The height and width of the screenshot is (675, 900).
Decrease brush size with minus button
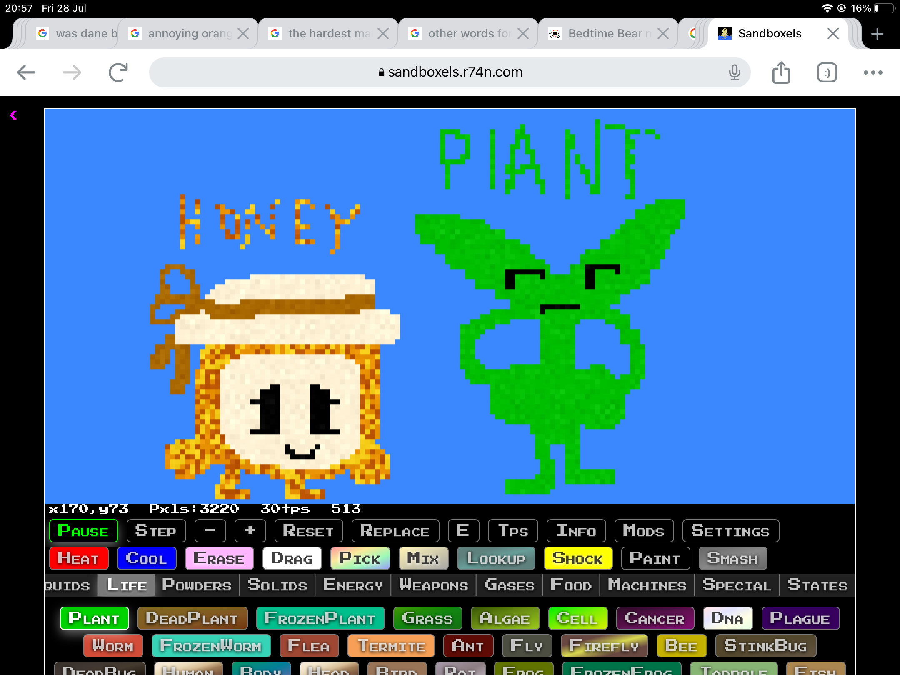(x=210, y=531)
